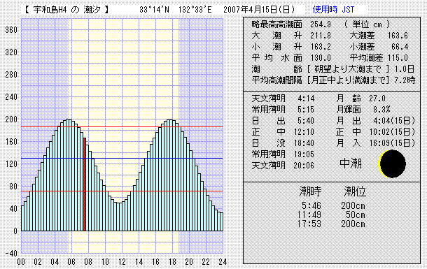Image resolution: width=427 pixels, height=269 pixels.
Task: Select the red highlighted tide bar
Action: click(85, 184)
